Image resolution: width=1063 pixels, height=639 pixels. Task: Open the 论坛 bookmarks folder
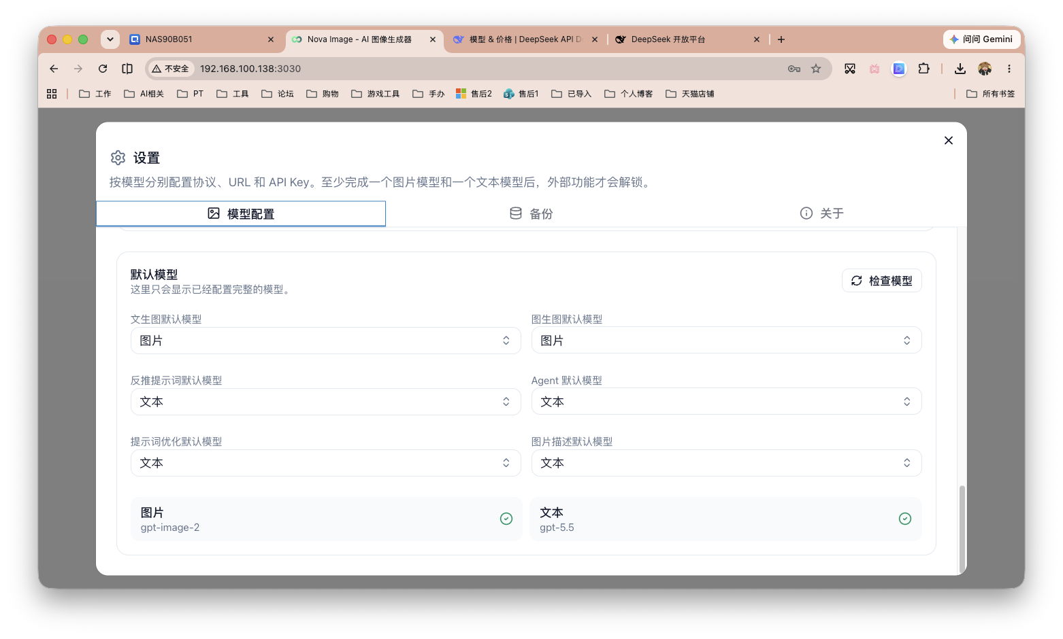278,94
